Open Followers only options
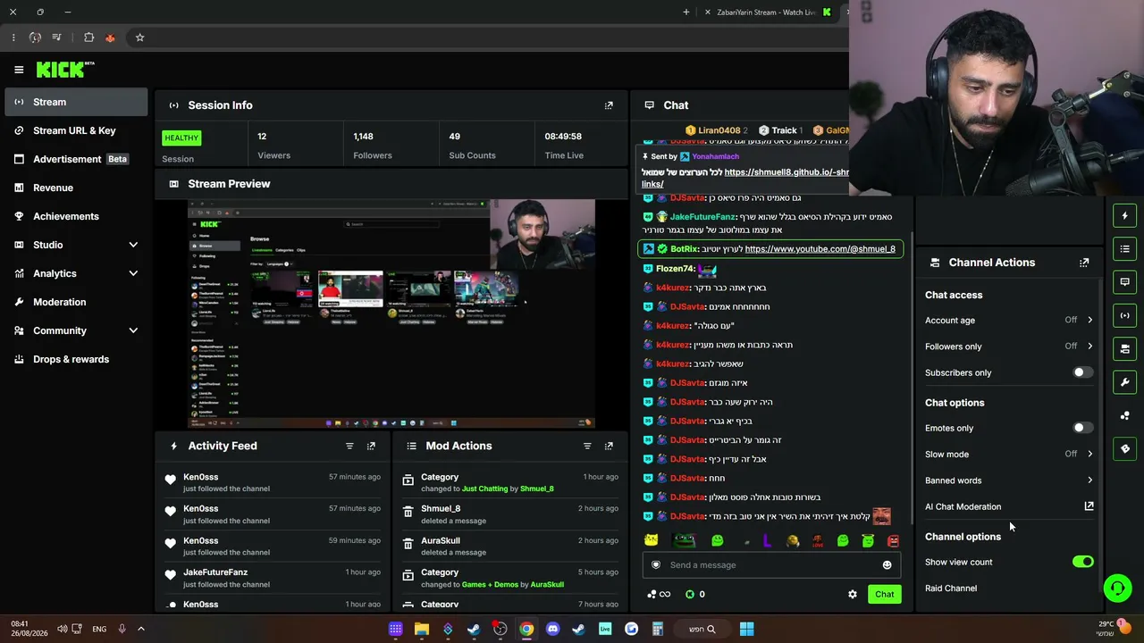The height and width of the screenshot is (643, 1144). tap(1009, 347)
